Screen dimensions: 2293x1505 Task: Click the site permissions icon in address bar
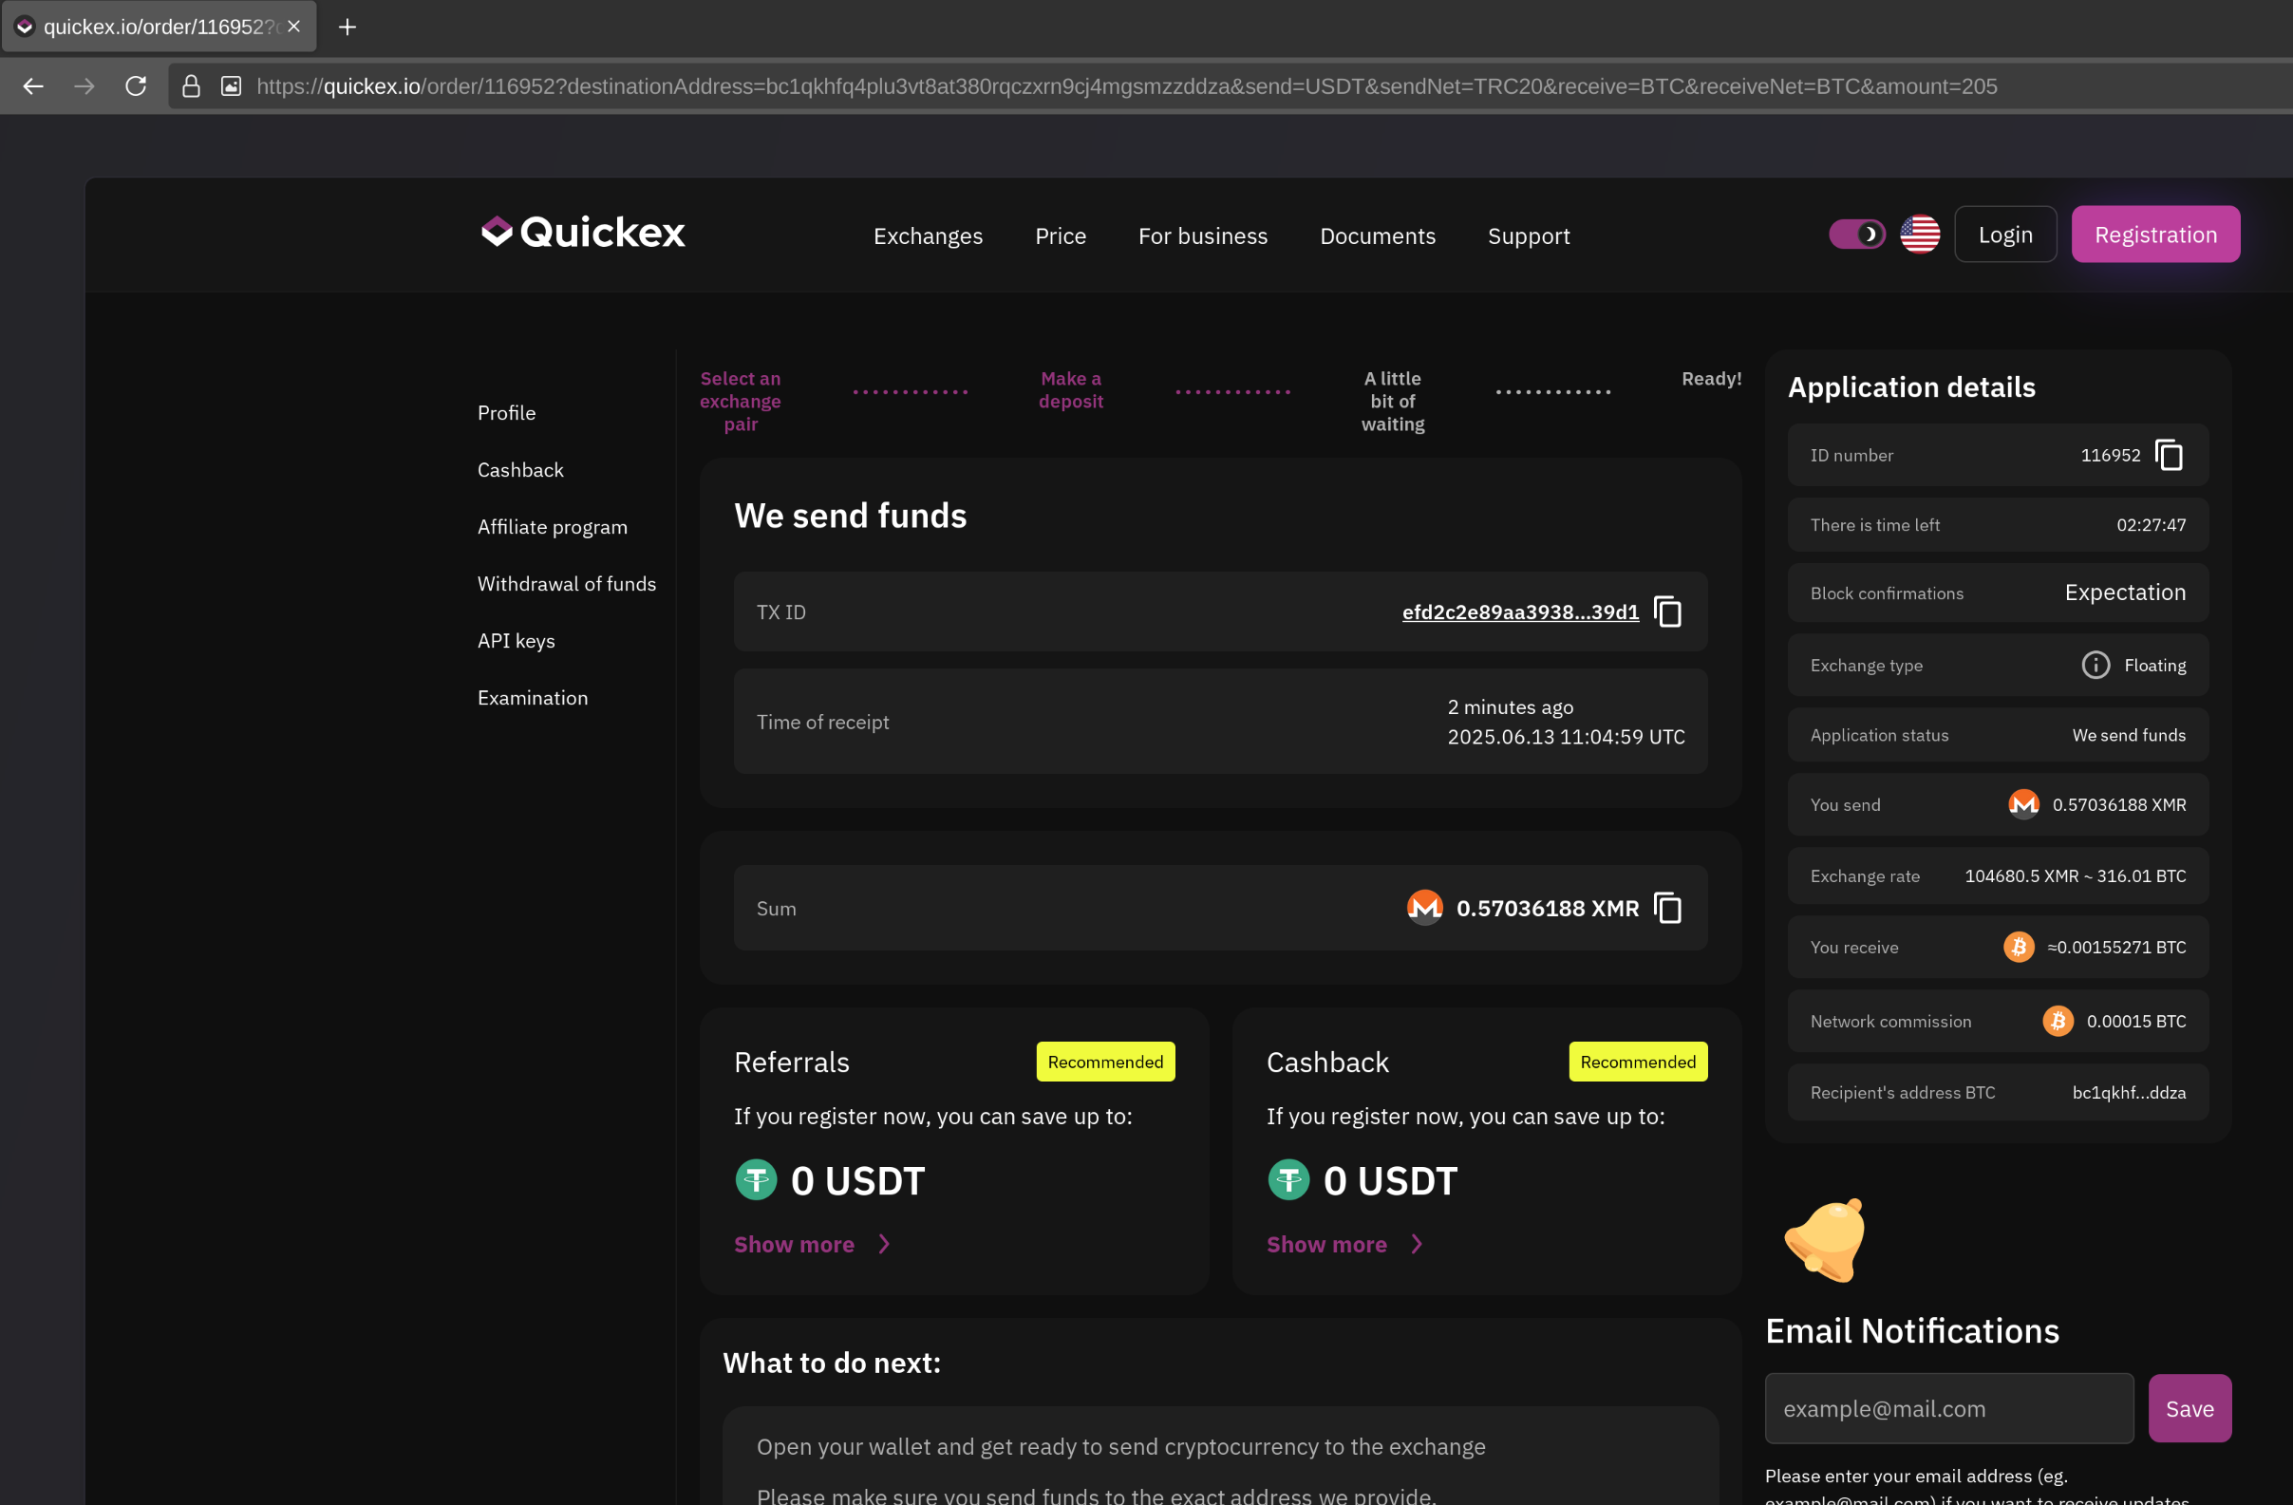[x=232, y=86]
